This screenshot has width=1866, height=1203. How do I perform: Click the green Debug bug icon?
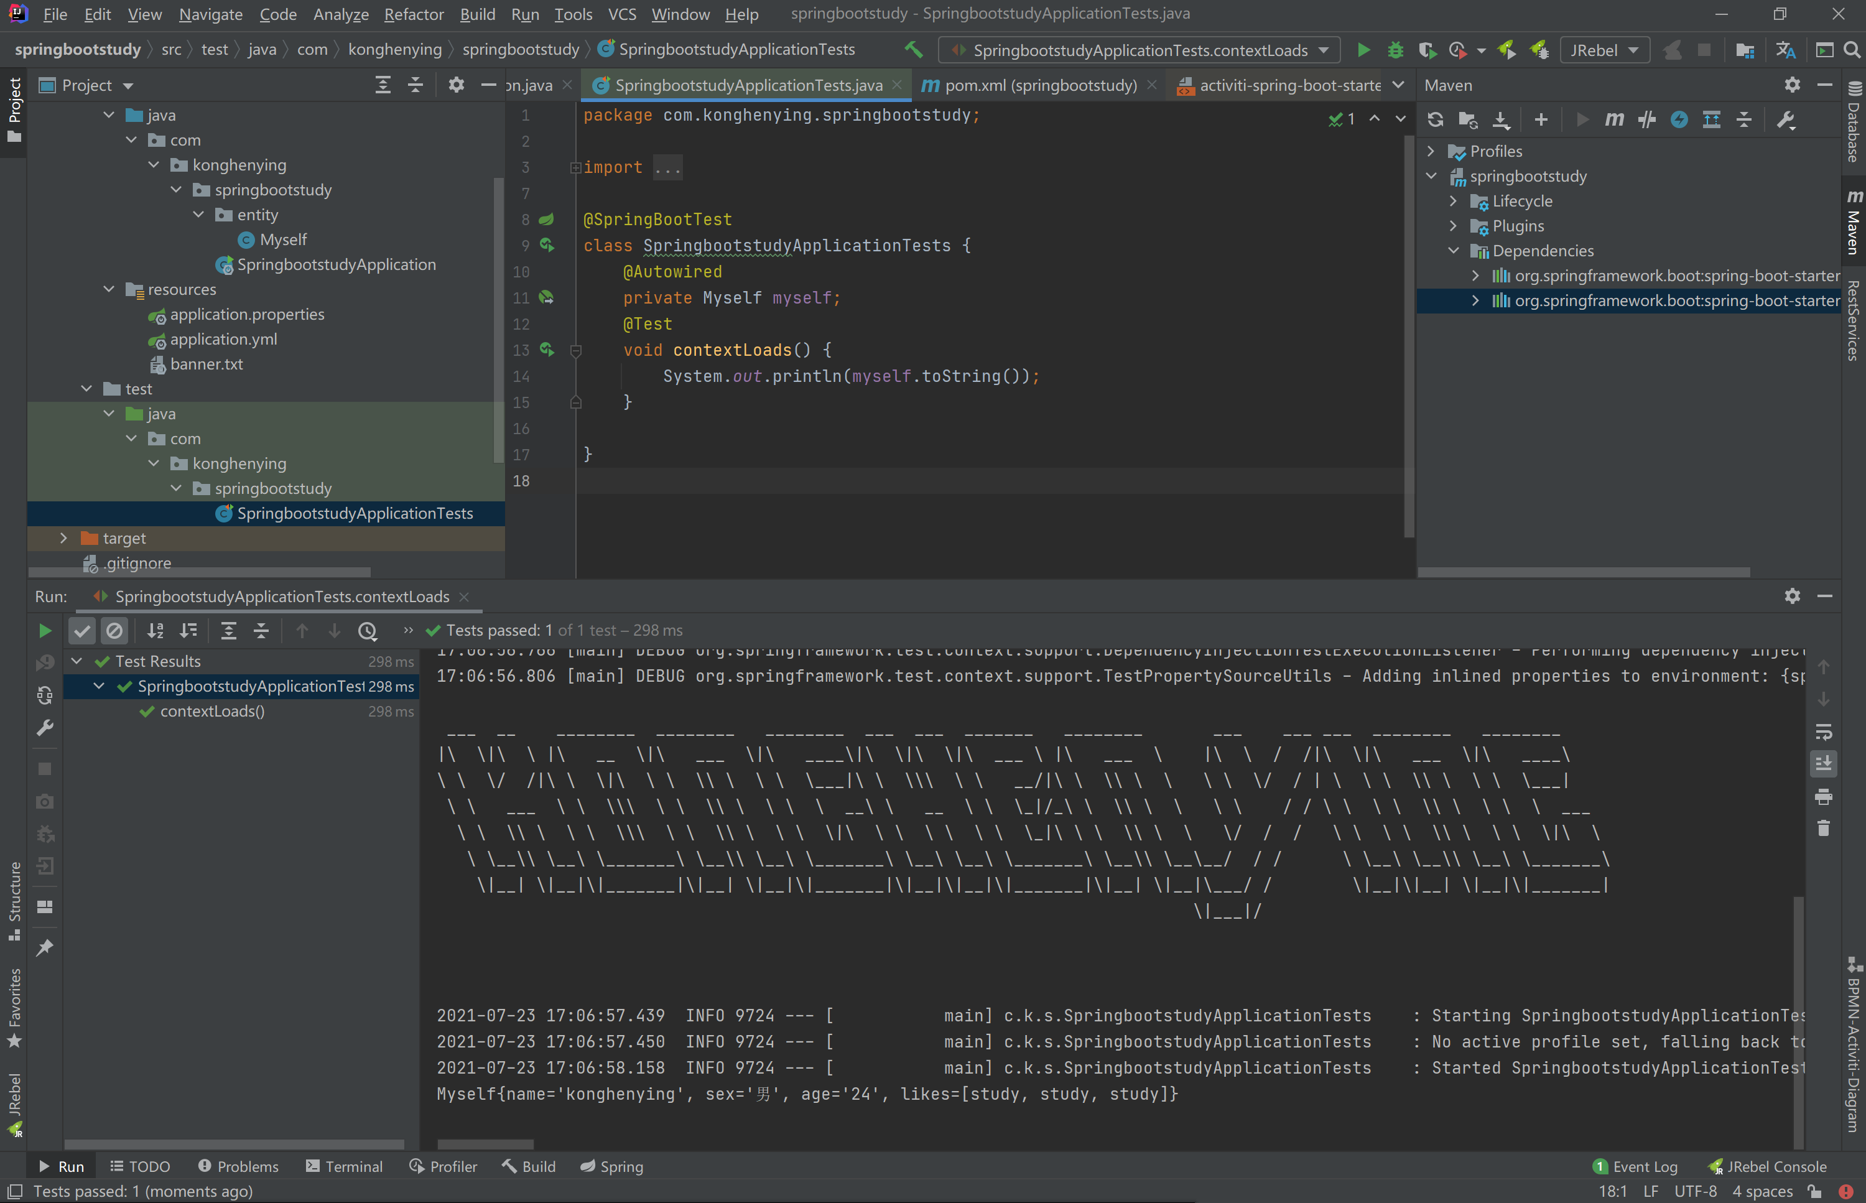coord(1395,50)
